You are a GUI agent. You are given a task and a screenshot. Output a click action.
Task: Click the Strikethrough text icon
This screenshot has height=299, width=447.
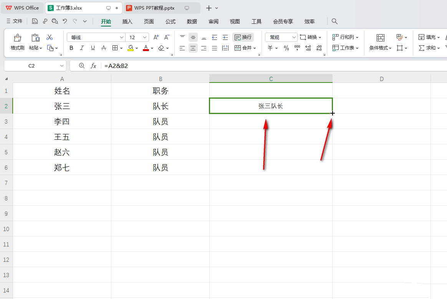(x=104, y=48)
